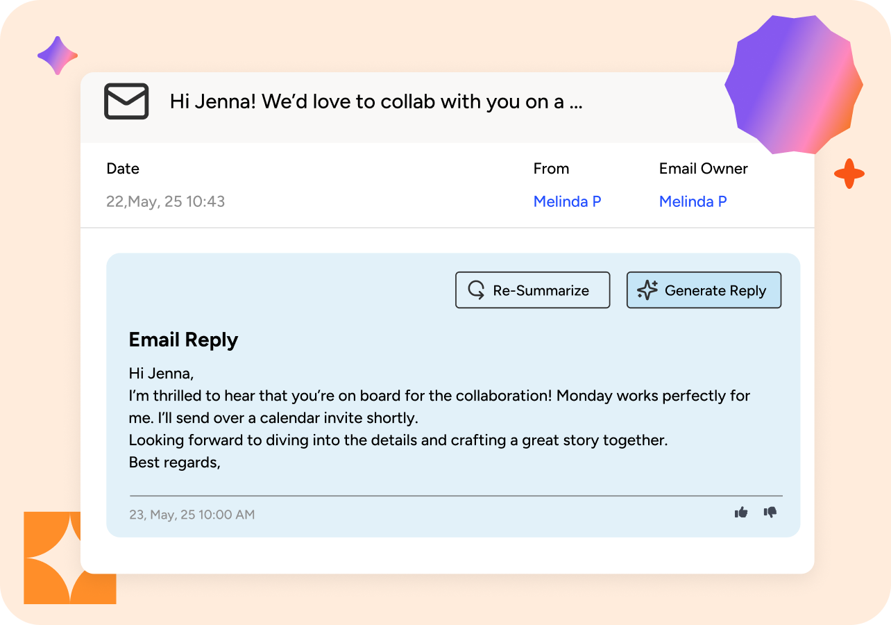
Task: Click the reply timestamp 23, May, 25 10:00 AM
Action: 192,515
